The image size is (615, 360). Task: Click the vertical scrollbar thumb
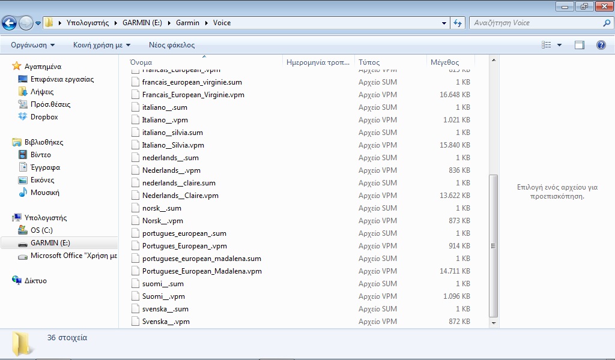pos(494,246)
